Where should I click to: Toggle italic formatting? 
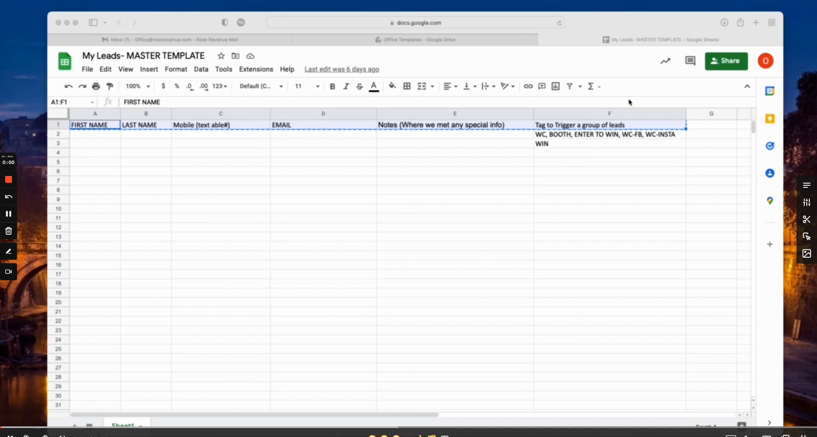(346, 86)
